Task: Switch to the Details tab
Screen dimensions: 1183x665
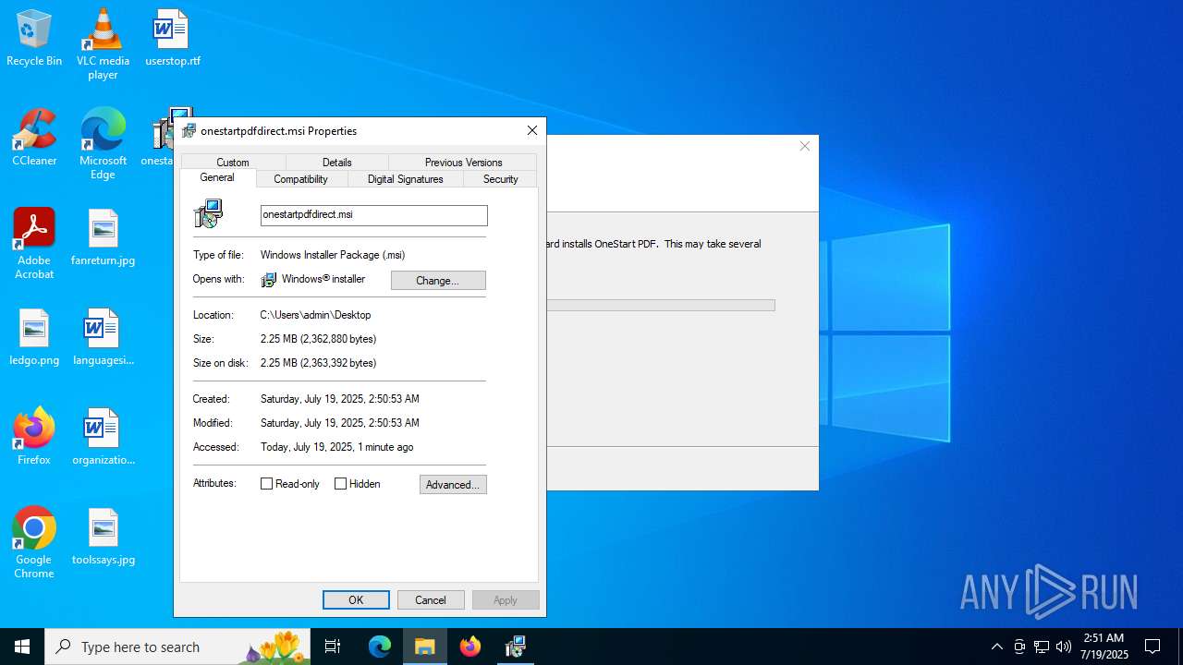Action: pos(336,163)
